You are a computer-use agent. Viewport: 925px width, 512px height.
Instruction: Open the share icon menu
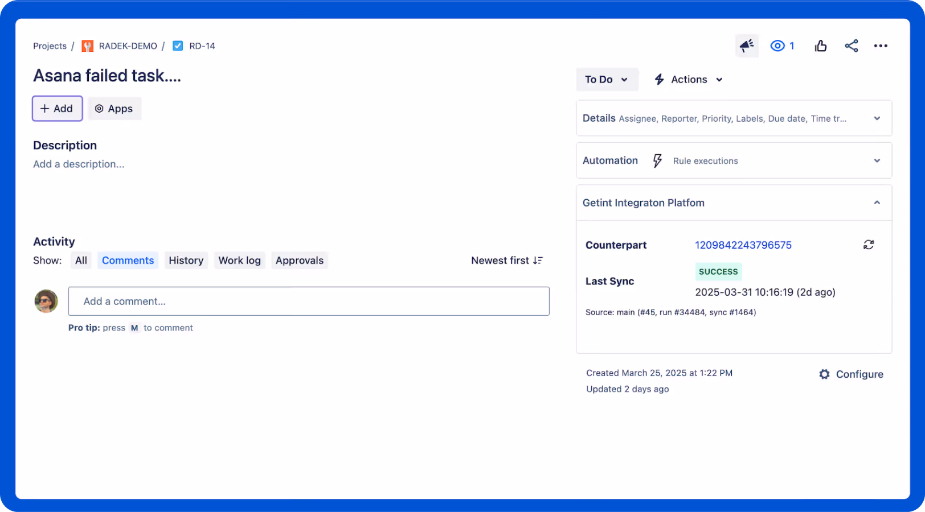click(x=851, y=46)
